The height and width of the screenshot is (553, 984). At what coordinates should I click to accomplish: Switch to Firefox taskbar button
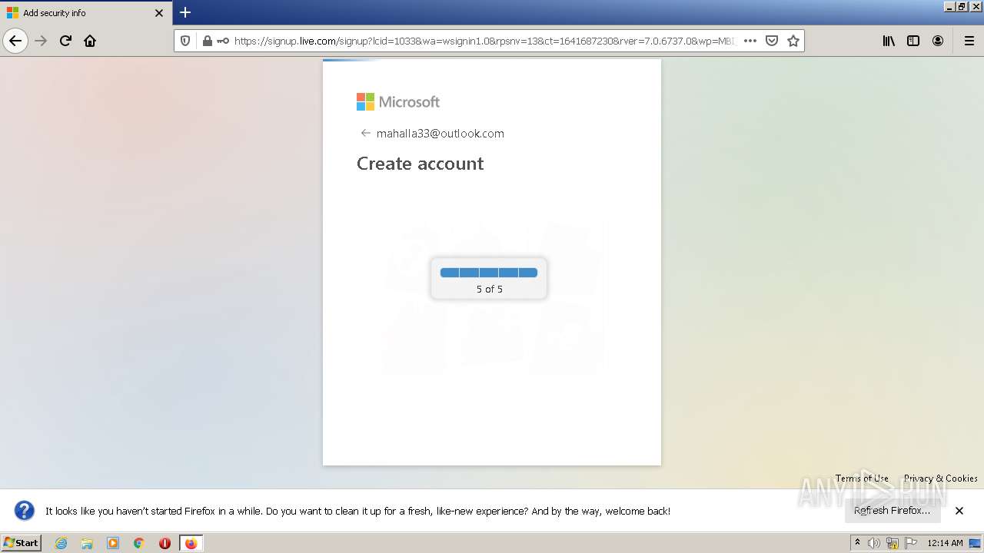pos(191,542)
